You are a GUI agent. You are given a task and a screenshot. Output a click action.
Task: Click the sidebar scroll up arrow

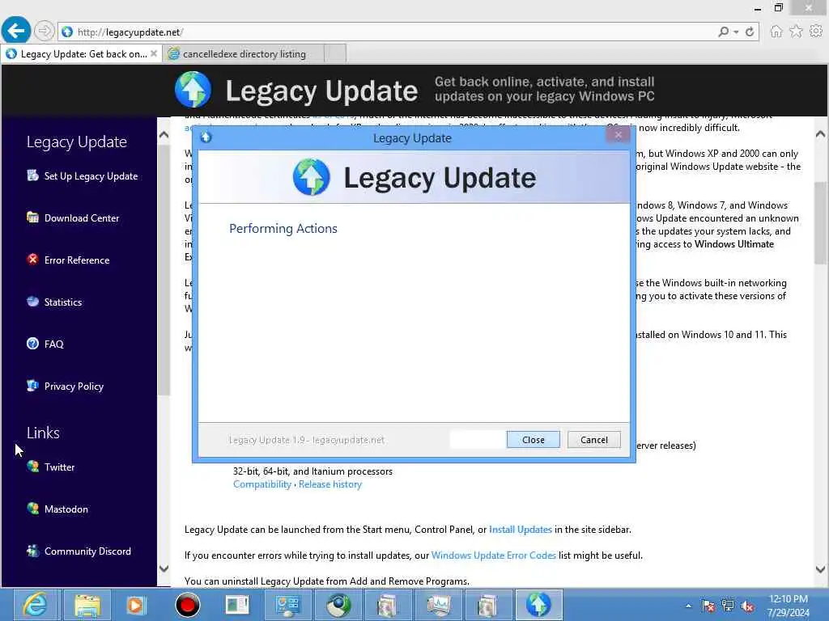[164, 135]
